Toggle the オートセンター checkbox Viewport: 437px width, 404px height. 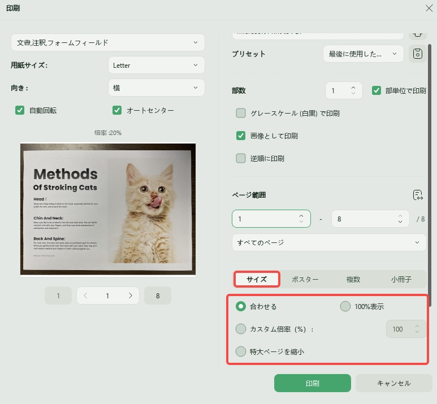(x=117, y=110)
